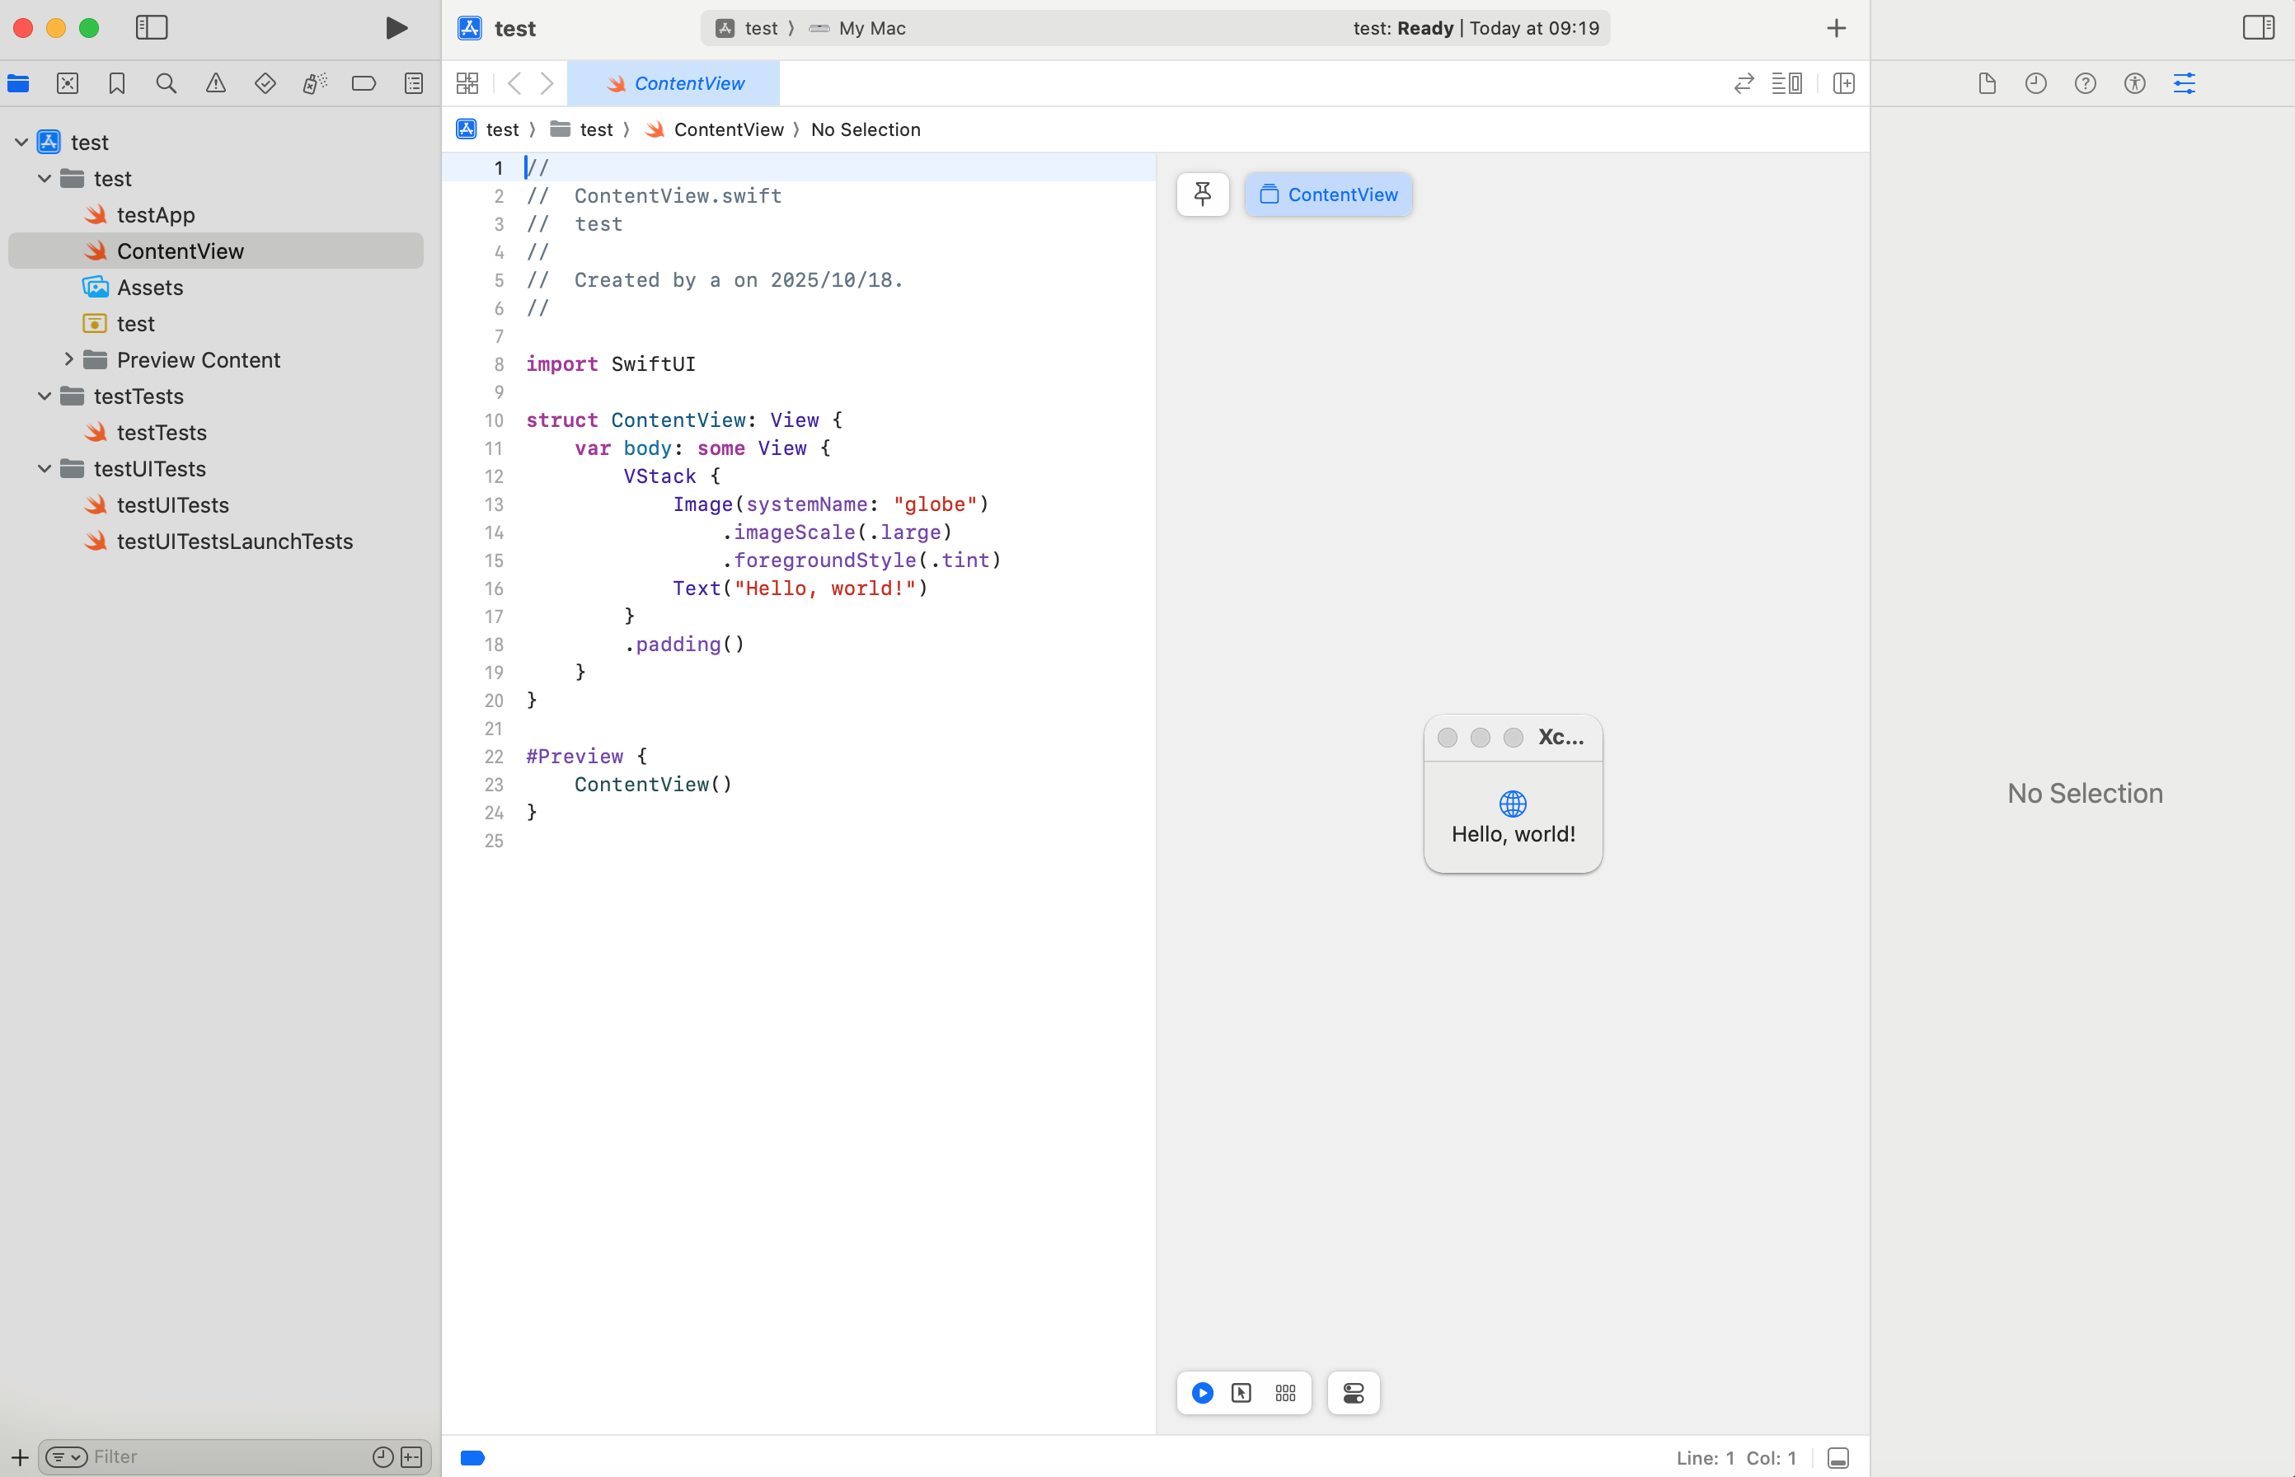The height and width of the screenshot is (1477, 2295).
Task: Hide the right inspector panel
Action: click(2259, 28)
